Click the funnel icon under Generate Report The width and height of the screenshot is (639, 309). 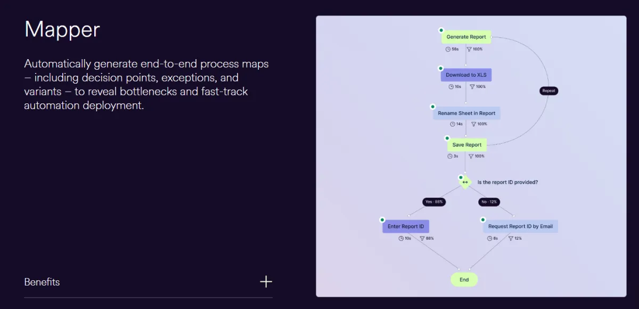coord(469,49)
